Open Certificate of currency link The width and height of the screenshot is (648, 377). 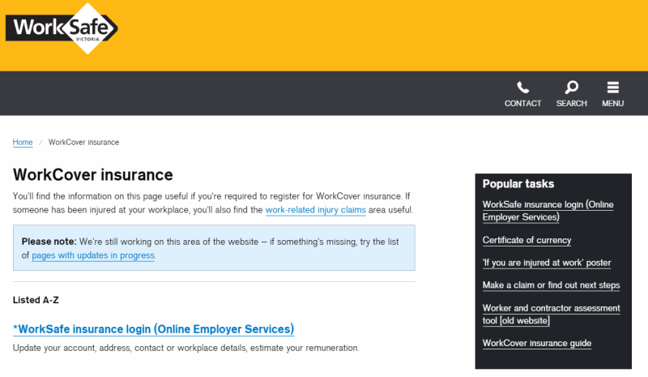pos(527,241)
